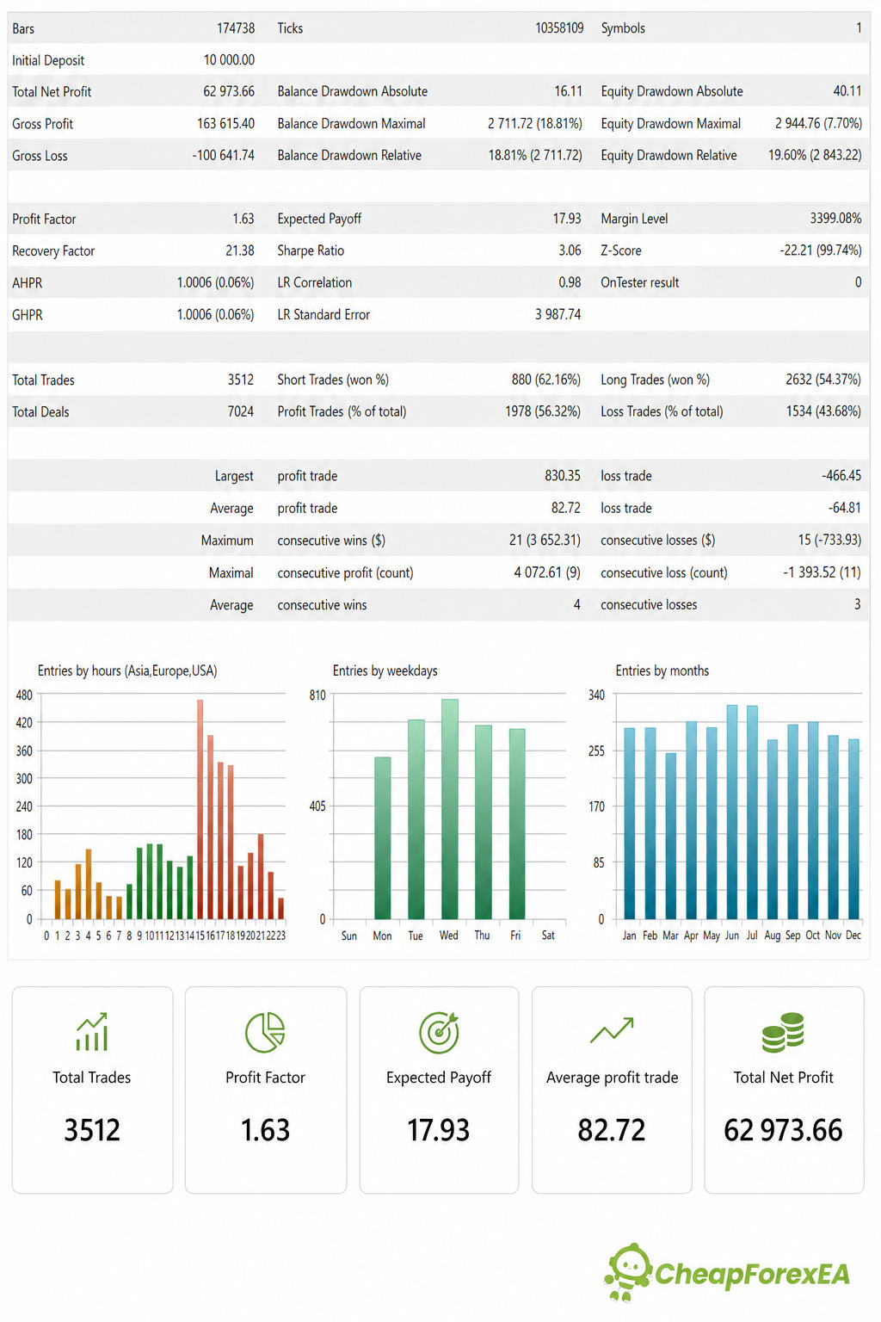Image resolution: width=881 pixels, height=1322 pixels.
Task: Click the consecutive profit value 4 072.61 (9)
Action: click(x=548, y=573)
